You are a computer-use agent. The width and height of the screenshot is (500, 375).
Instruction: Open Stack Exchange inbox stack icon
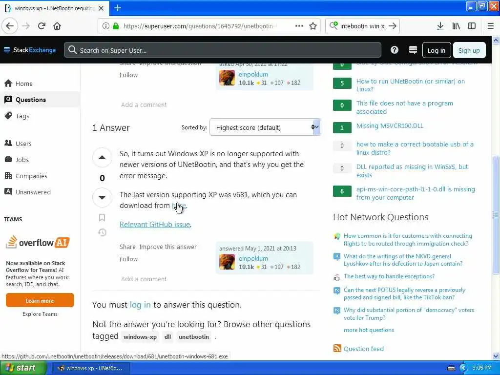[x=413, y=50]
